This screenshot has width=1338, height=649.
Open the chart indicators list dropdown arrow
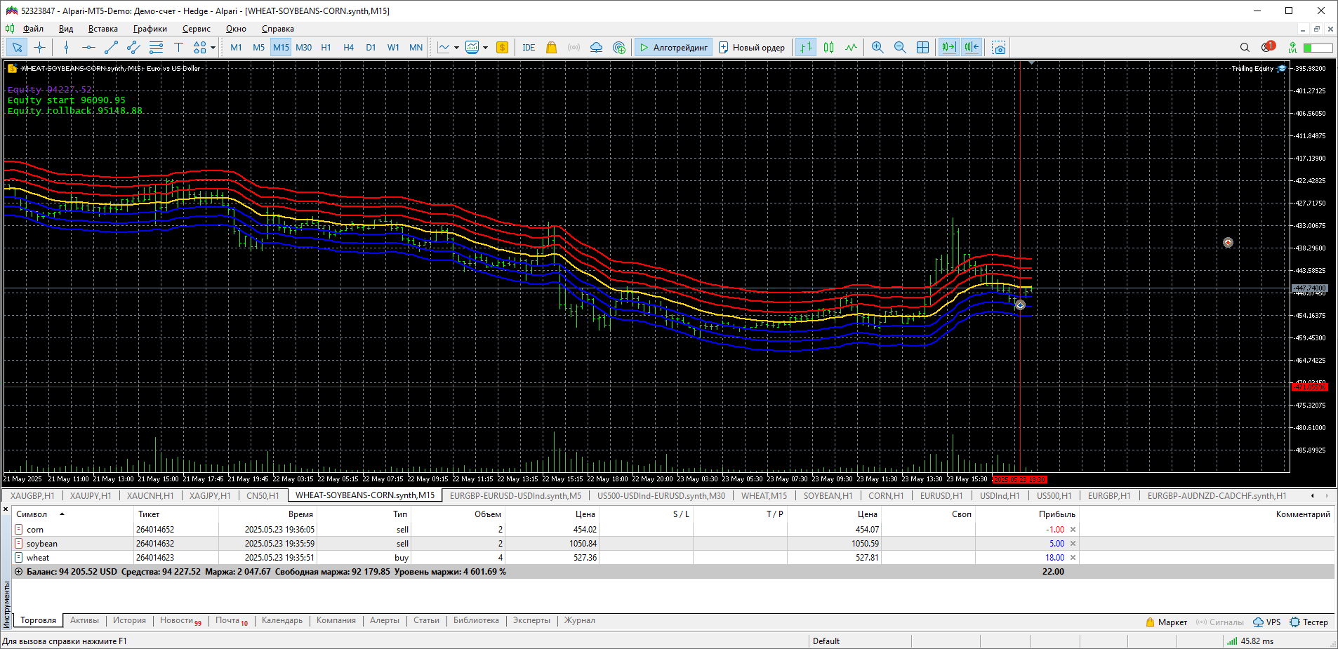(x=456, y=48)
